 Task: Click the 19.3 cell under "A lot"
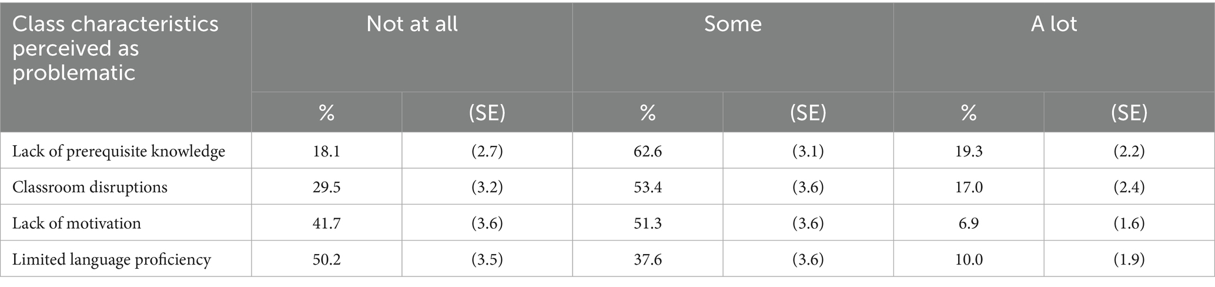coord(968,152)
